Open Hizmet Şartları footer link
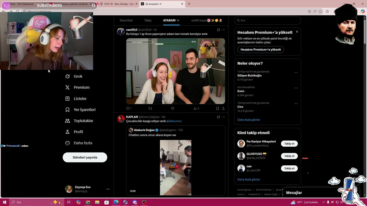 244,190
